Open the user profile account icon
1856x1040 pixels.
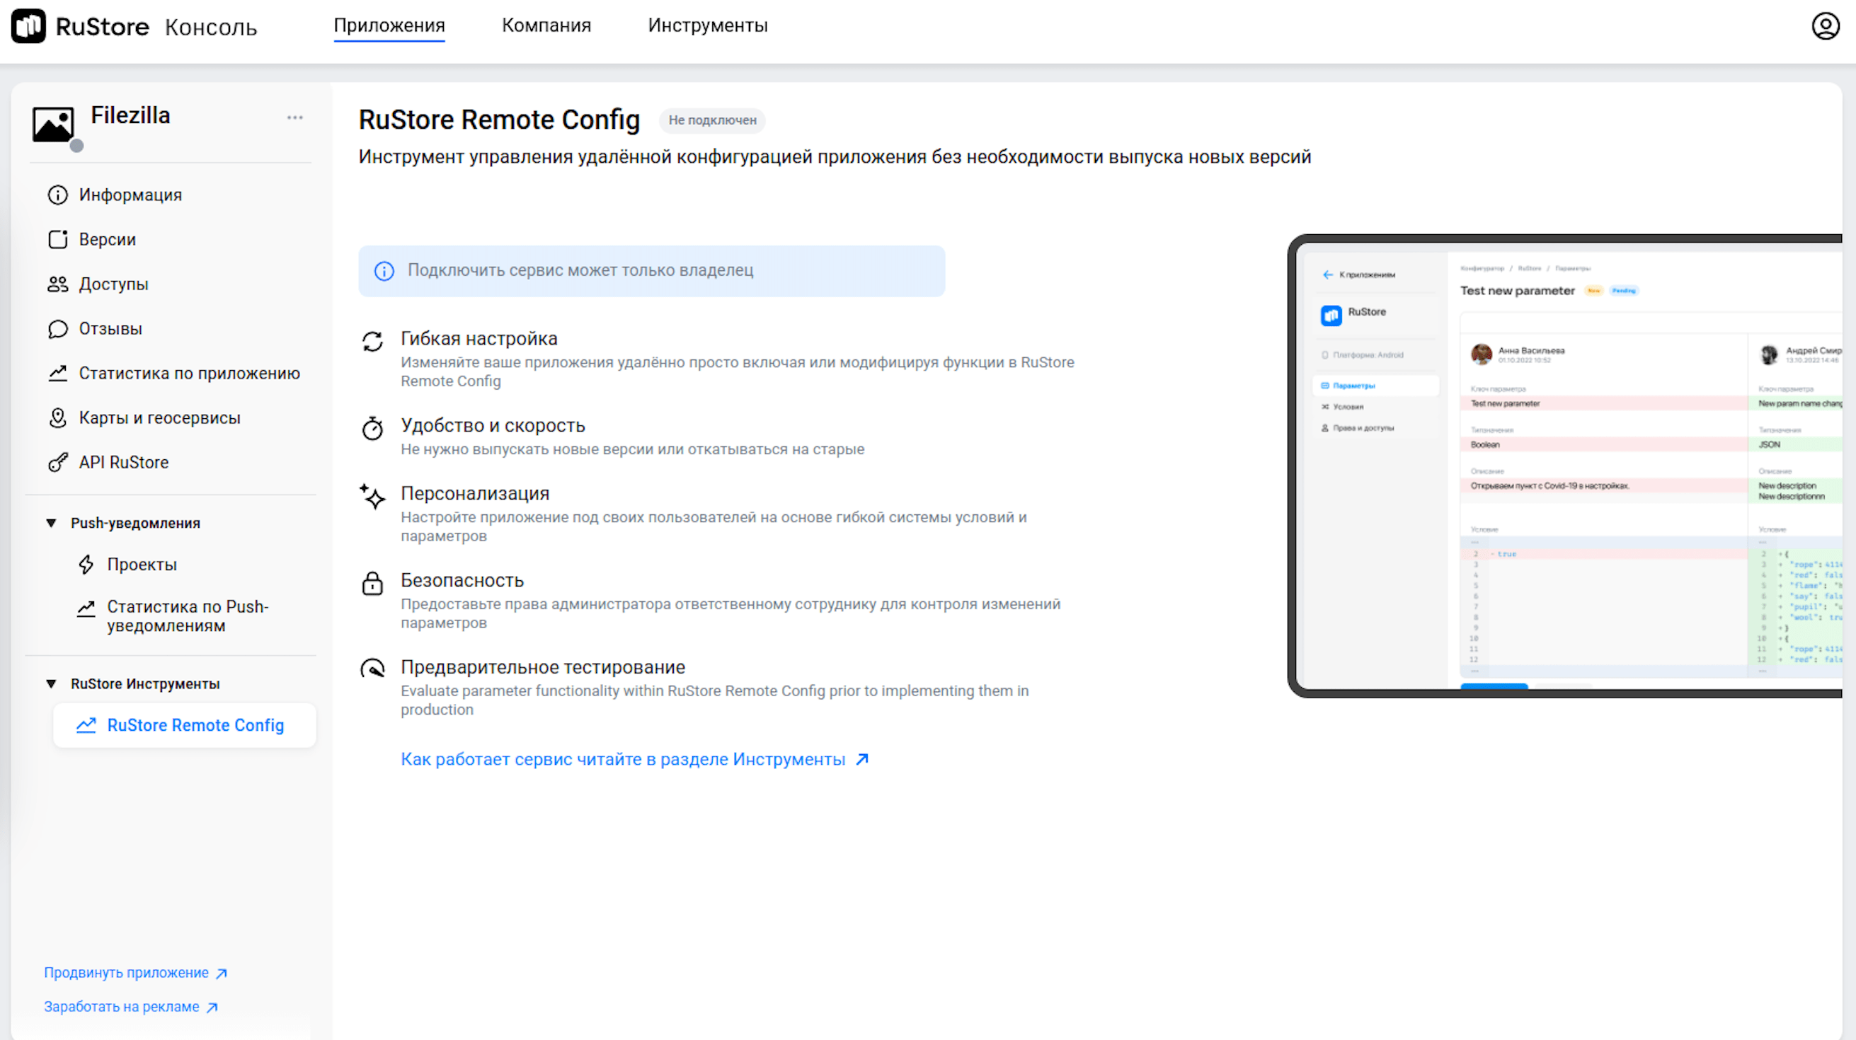[x=1825, y=26]
